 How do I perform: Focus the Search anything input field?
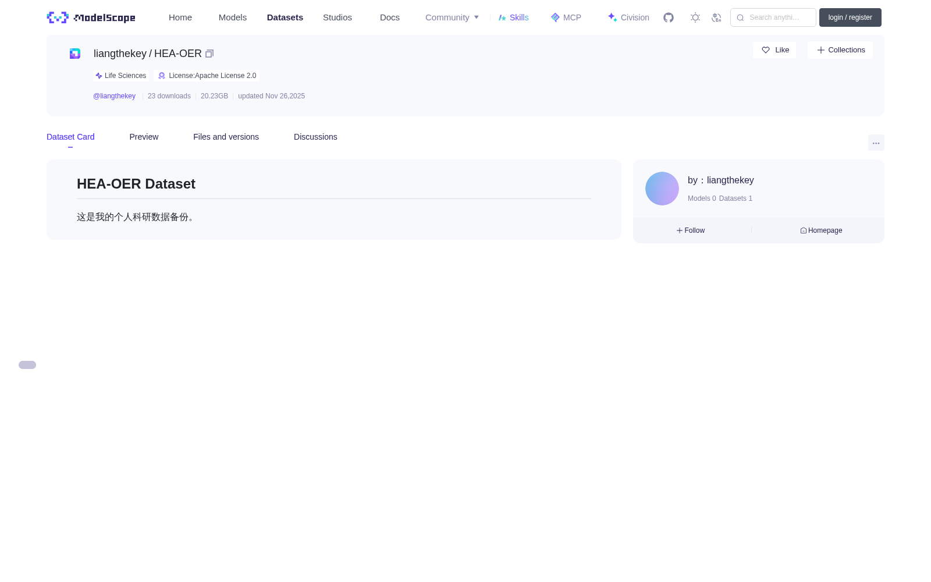pyautogui.click(x=773, y=17)
